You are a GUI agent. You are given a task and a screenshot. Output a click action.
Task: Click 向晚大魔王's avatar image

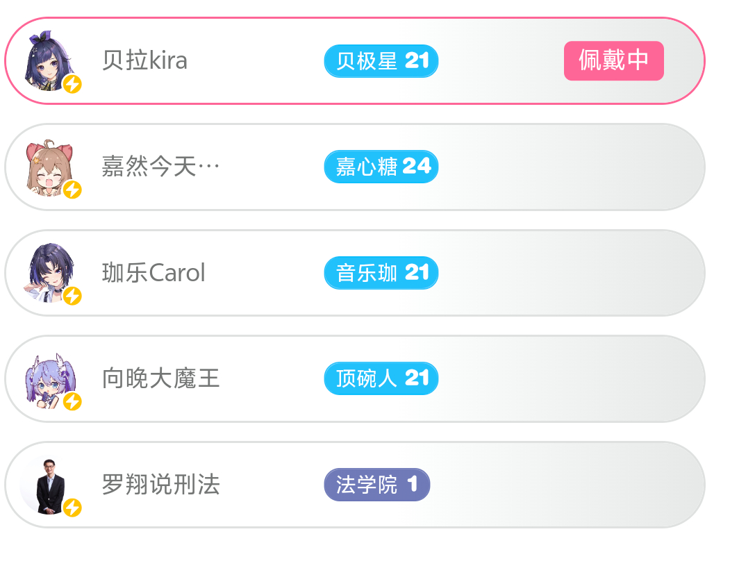(x=47, y=378)
